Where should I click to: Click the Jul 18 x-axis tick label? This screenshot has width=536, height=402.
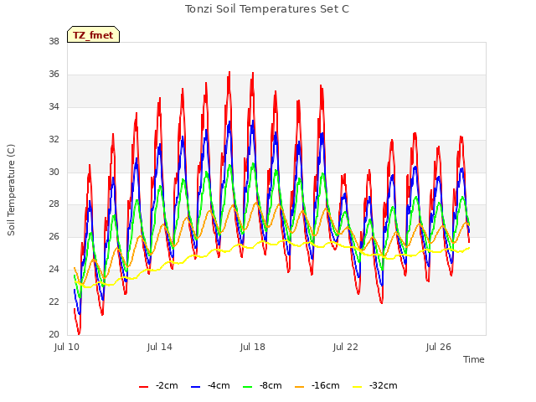pyautogui.click(x=253, y=347)
